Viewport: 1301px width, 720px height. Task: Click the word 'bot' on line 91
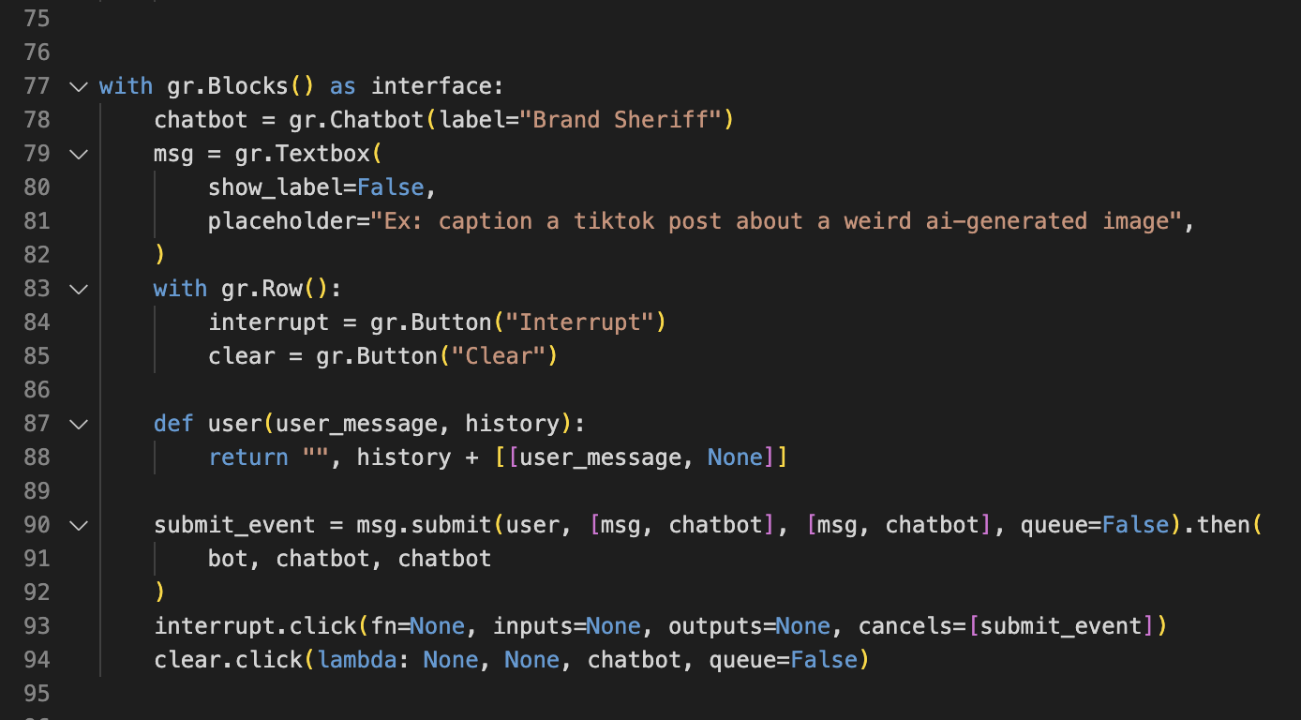click(x=228, y=559)
